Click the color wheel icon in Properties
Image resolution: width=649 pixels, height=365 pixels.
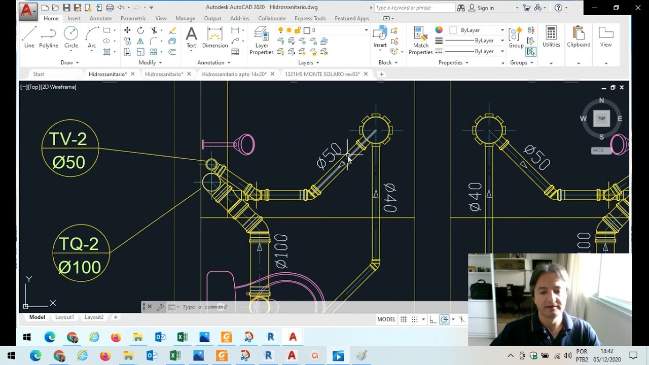coord(439,30)
